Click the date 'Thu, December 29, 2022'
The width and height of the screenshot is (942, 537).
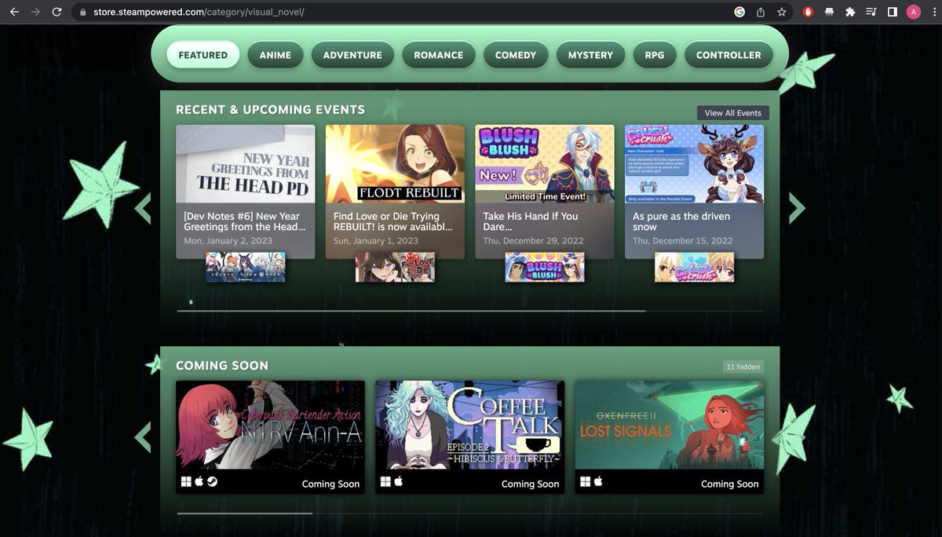point(533,241)
